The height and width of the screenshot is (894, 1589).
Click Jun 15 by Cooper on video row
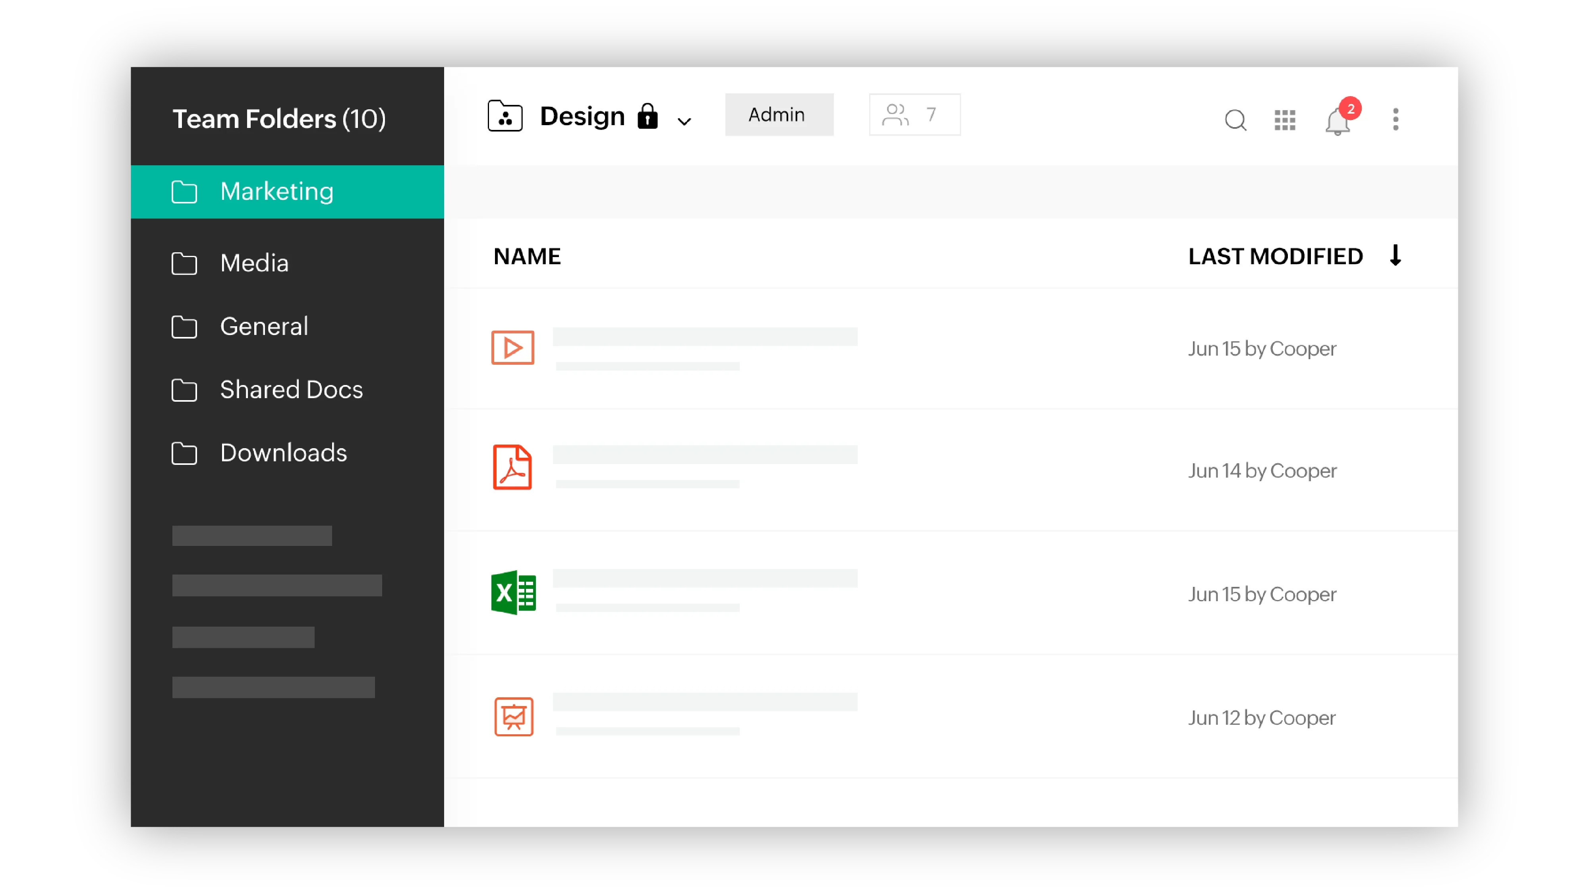pos(1262,349)
